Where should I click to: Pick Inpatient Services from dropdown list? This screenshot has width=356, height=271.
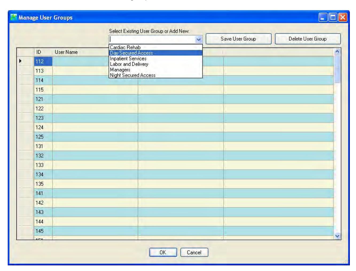pos(156,59)
